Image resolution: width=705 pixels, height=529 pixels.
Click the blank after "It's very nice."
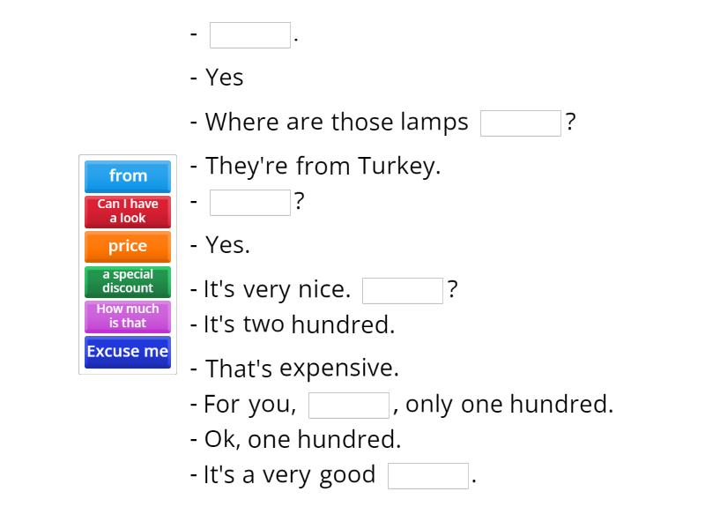[x=402, y=289]
